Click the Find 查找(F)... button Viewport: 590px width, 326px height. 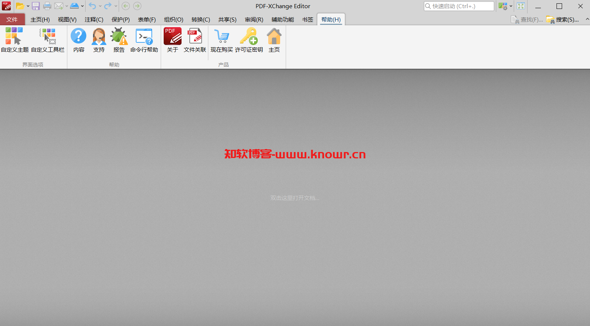[x=527, y=19]
